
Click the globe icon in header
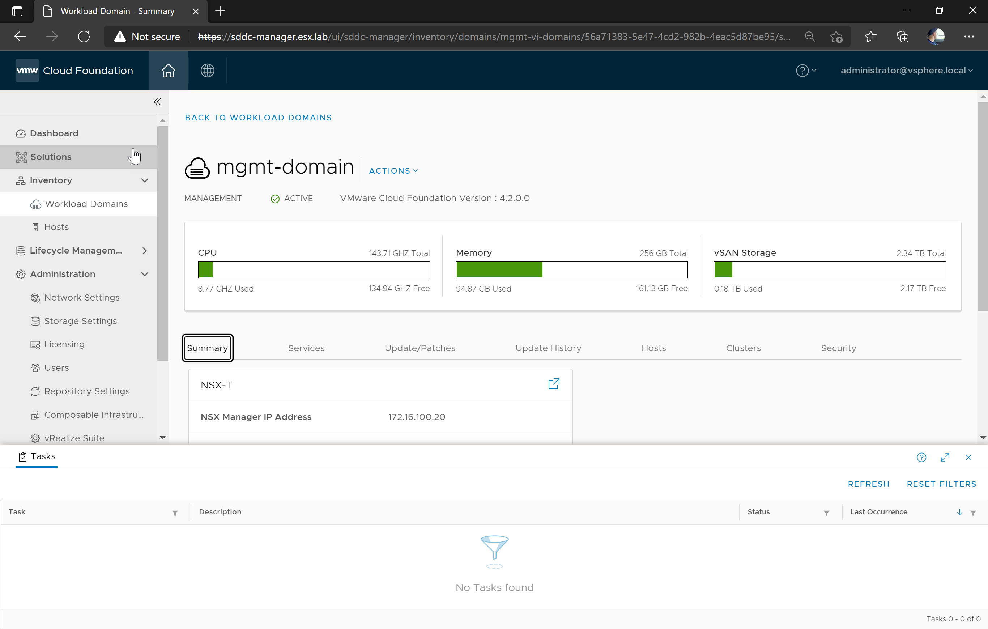pyautogui.click(x=207, y=71)
